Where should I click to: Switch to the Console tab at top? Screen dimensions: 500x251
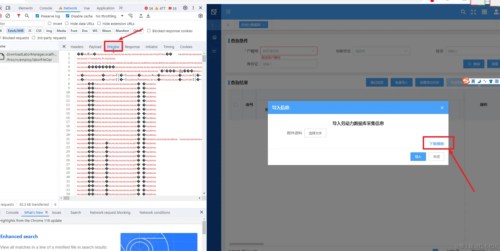[x=46, y=8]
